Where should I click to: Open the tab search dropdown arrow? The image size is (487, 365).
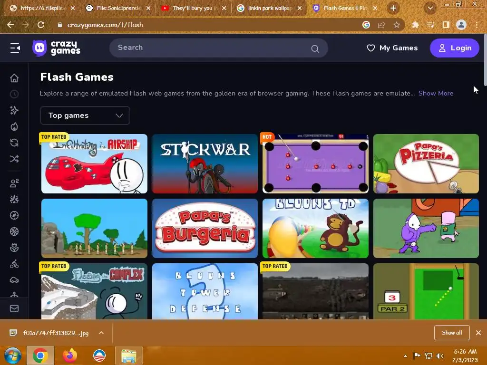[430, 9]
